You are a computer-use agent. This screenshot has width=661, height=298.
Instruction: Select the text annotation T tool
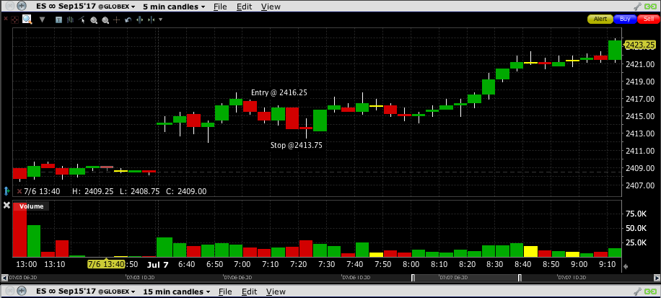[x=58, y=19]
